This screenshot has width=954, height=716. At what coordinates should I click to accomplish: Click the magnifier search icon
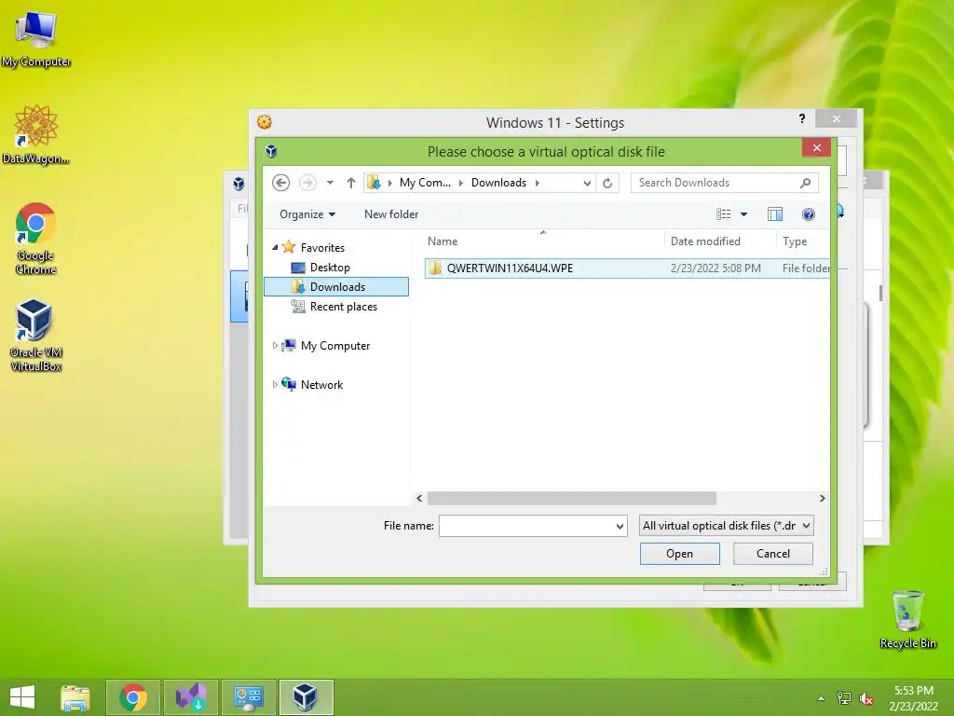806,183
